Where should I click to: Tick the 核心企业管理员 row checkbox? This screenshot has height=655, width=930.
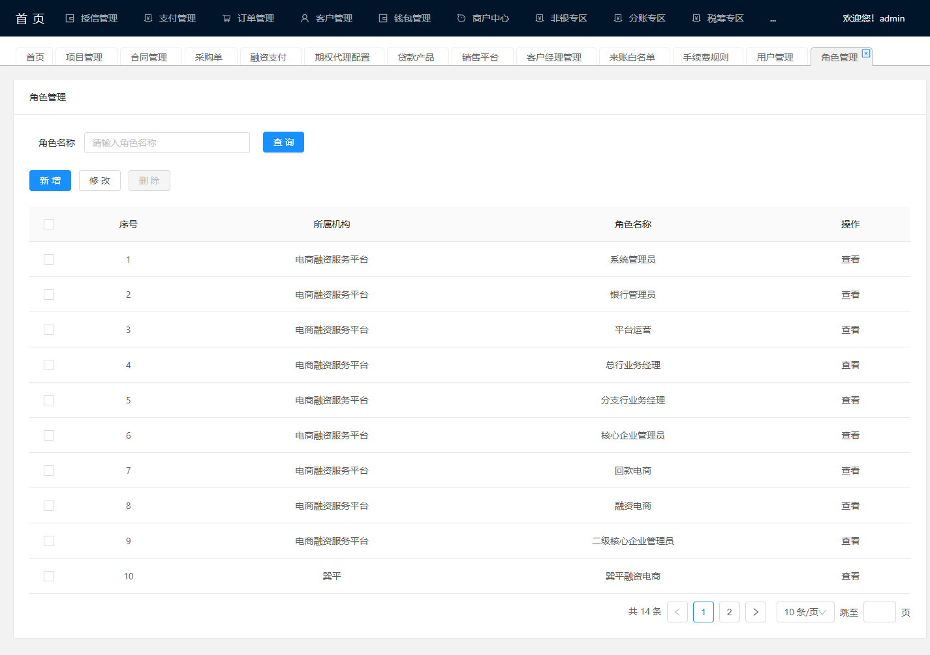pyautogui.click(x=49, y=435)
